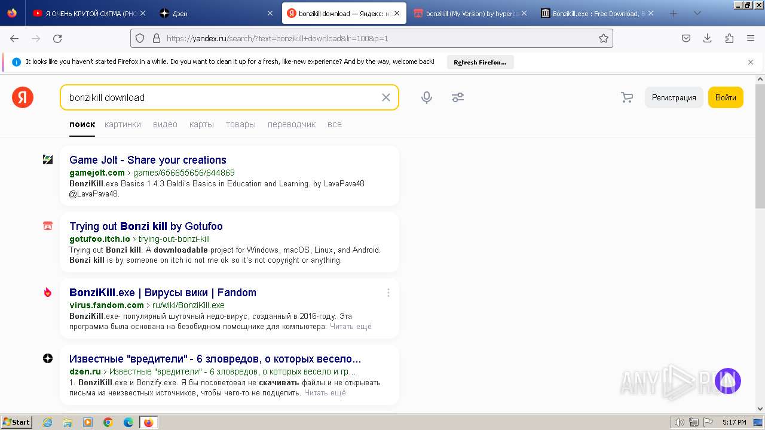
Task: Click the 5:17 PM clock
Action: pos(734,422)
